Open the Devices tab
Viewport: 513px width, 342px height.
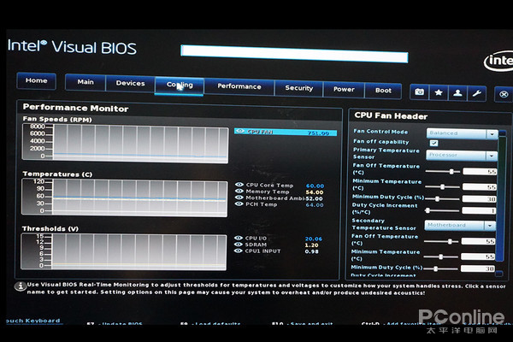(130, 84)
